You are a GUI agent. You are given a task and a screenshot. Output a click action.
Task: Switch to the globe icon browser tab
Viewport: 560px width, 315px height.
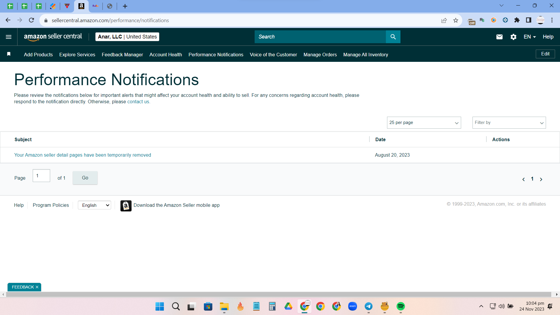point(110,6)
